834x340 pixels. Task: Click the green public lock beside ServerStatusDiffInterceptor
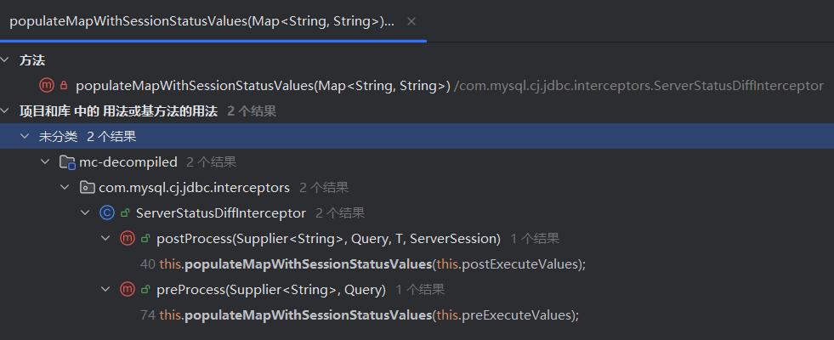click(x=125, y=213)
